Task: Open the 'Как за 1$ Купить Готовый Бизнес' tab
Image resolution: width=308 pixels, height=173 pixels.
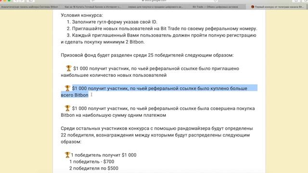Action: tap(92, 7)
